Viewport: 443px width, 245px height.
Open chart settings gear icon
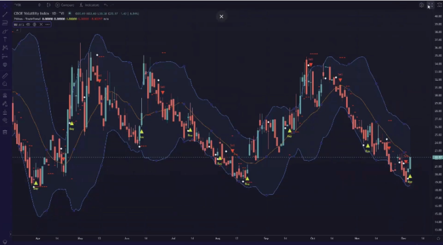422,5
